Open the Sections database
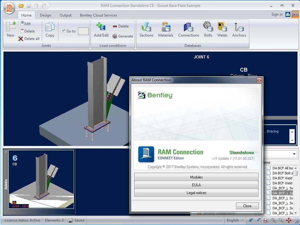Image resolution: width=300 pixels, height=225 pixels. [x=146, y=29]
